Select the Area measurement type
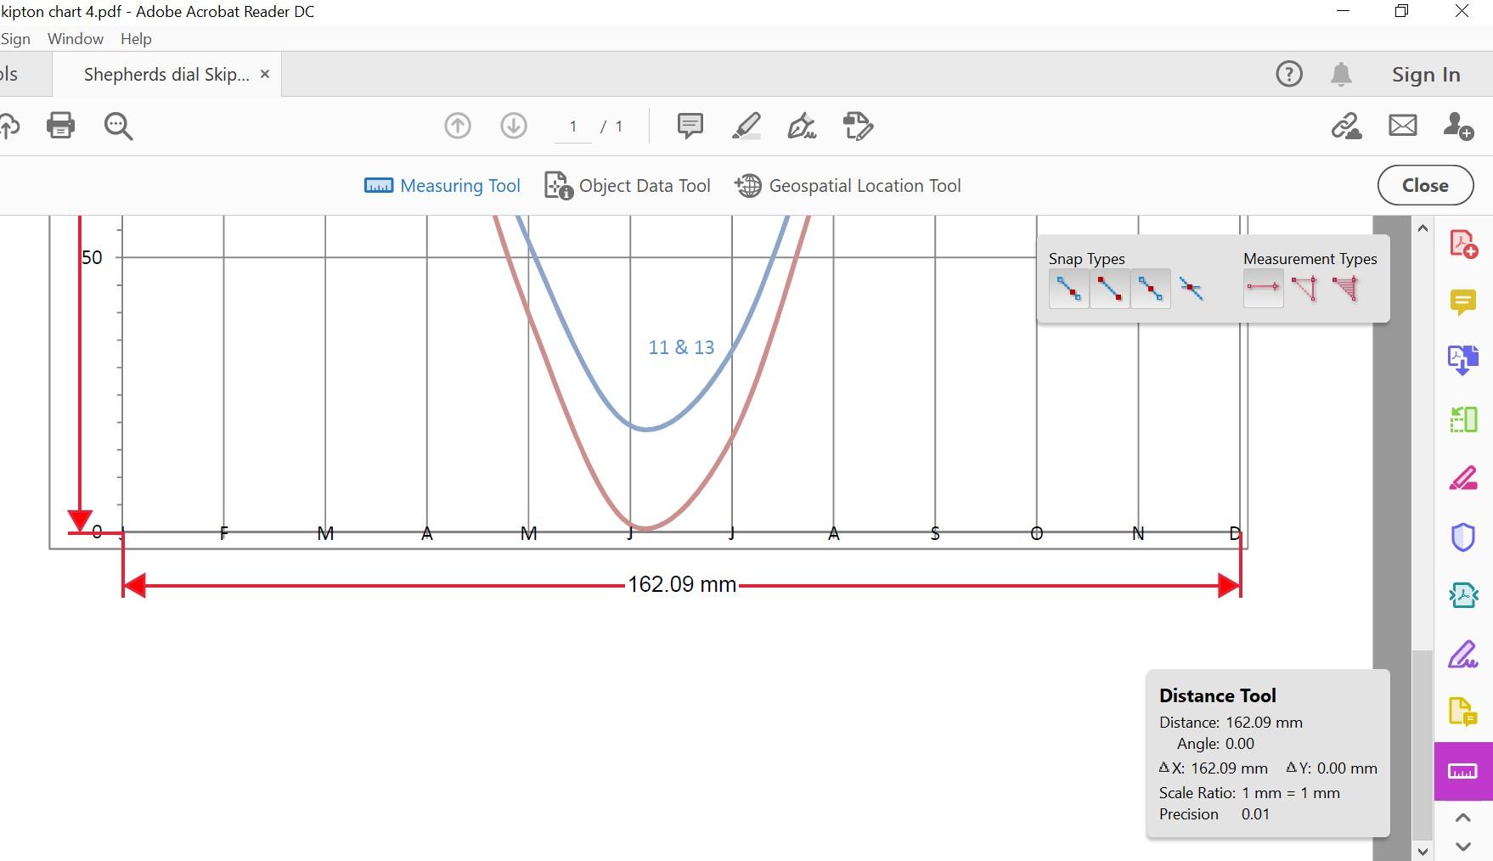The image size is (1493, 861). (x=1345, y=288)
